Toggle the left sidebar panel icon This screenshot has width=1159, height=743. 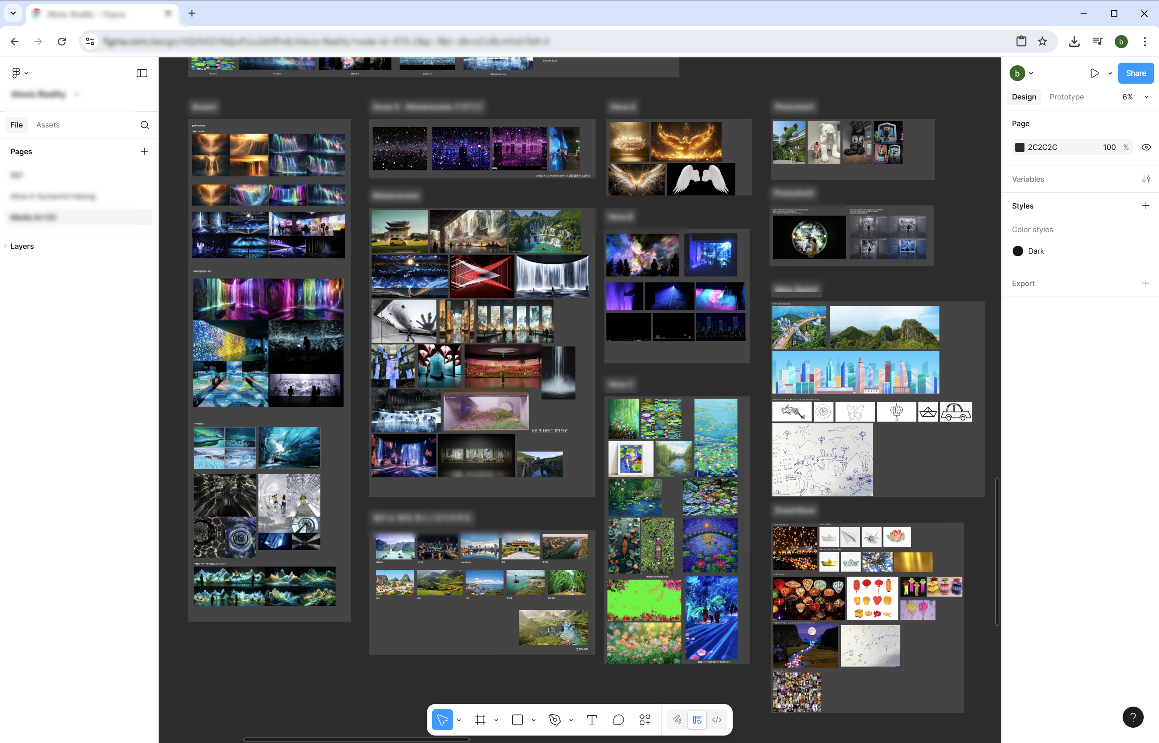pyautogui.click(x=142, y=73)
